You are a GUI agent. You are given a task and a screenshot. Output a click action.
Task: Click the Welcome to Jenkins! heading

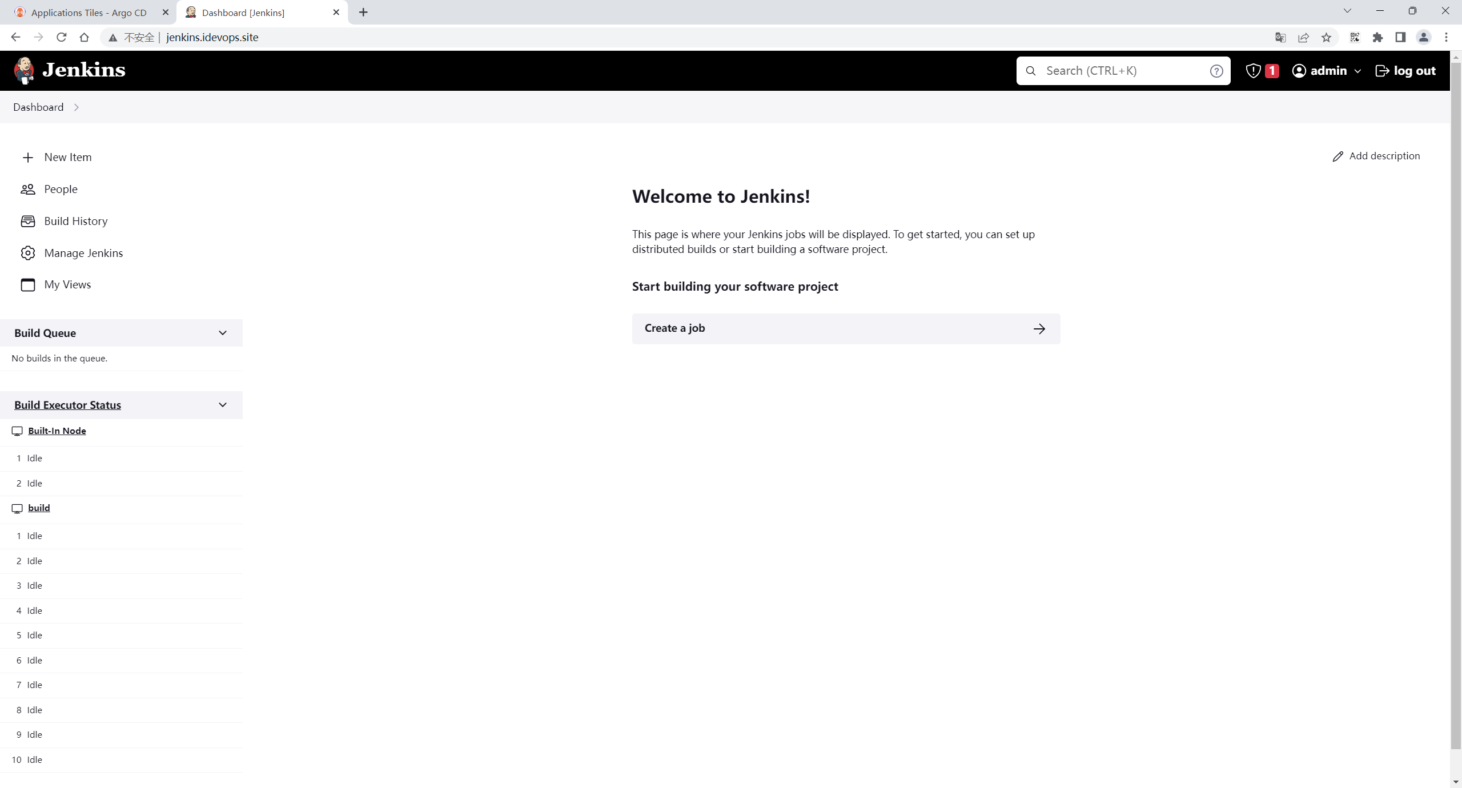click(721, 196)
